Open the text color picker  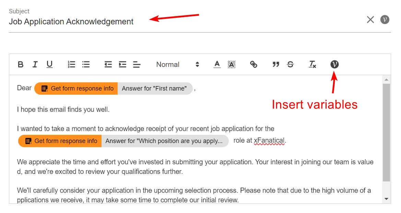tap(217, 64)
